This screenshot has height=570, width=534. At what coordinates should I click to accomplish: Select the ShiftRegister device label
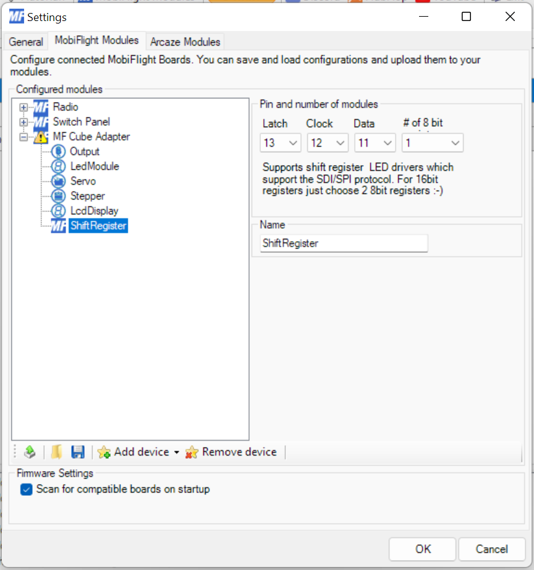[98, 226]
